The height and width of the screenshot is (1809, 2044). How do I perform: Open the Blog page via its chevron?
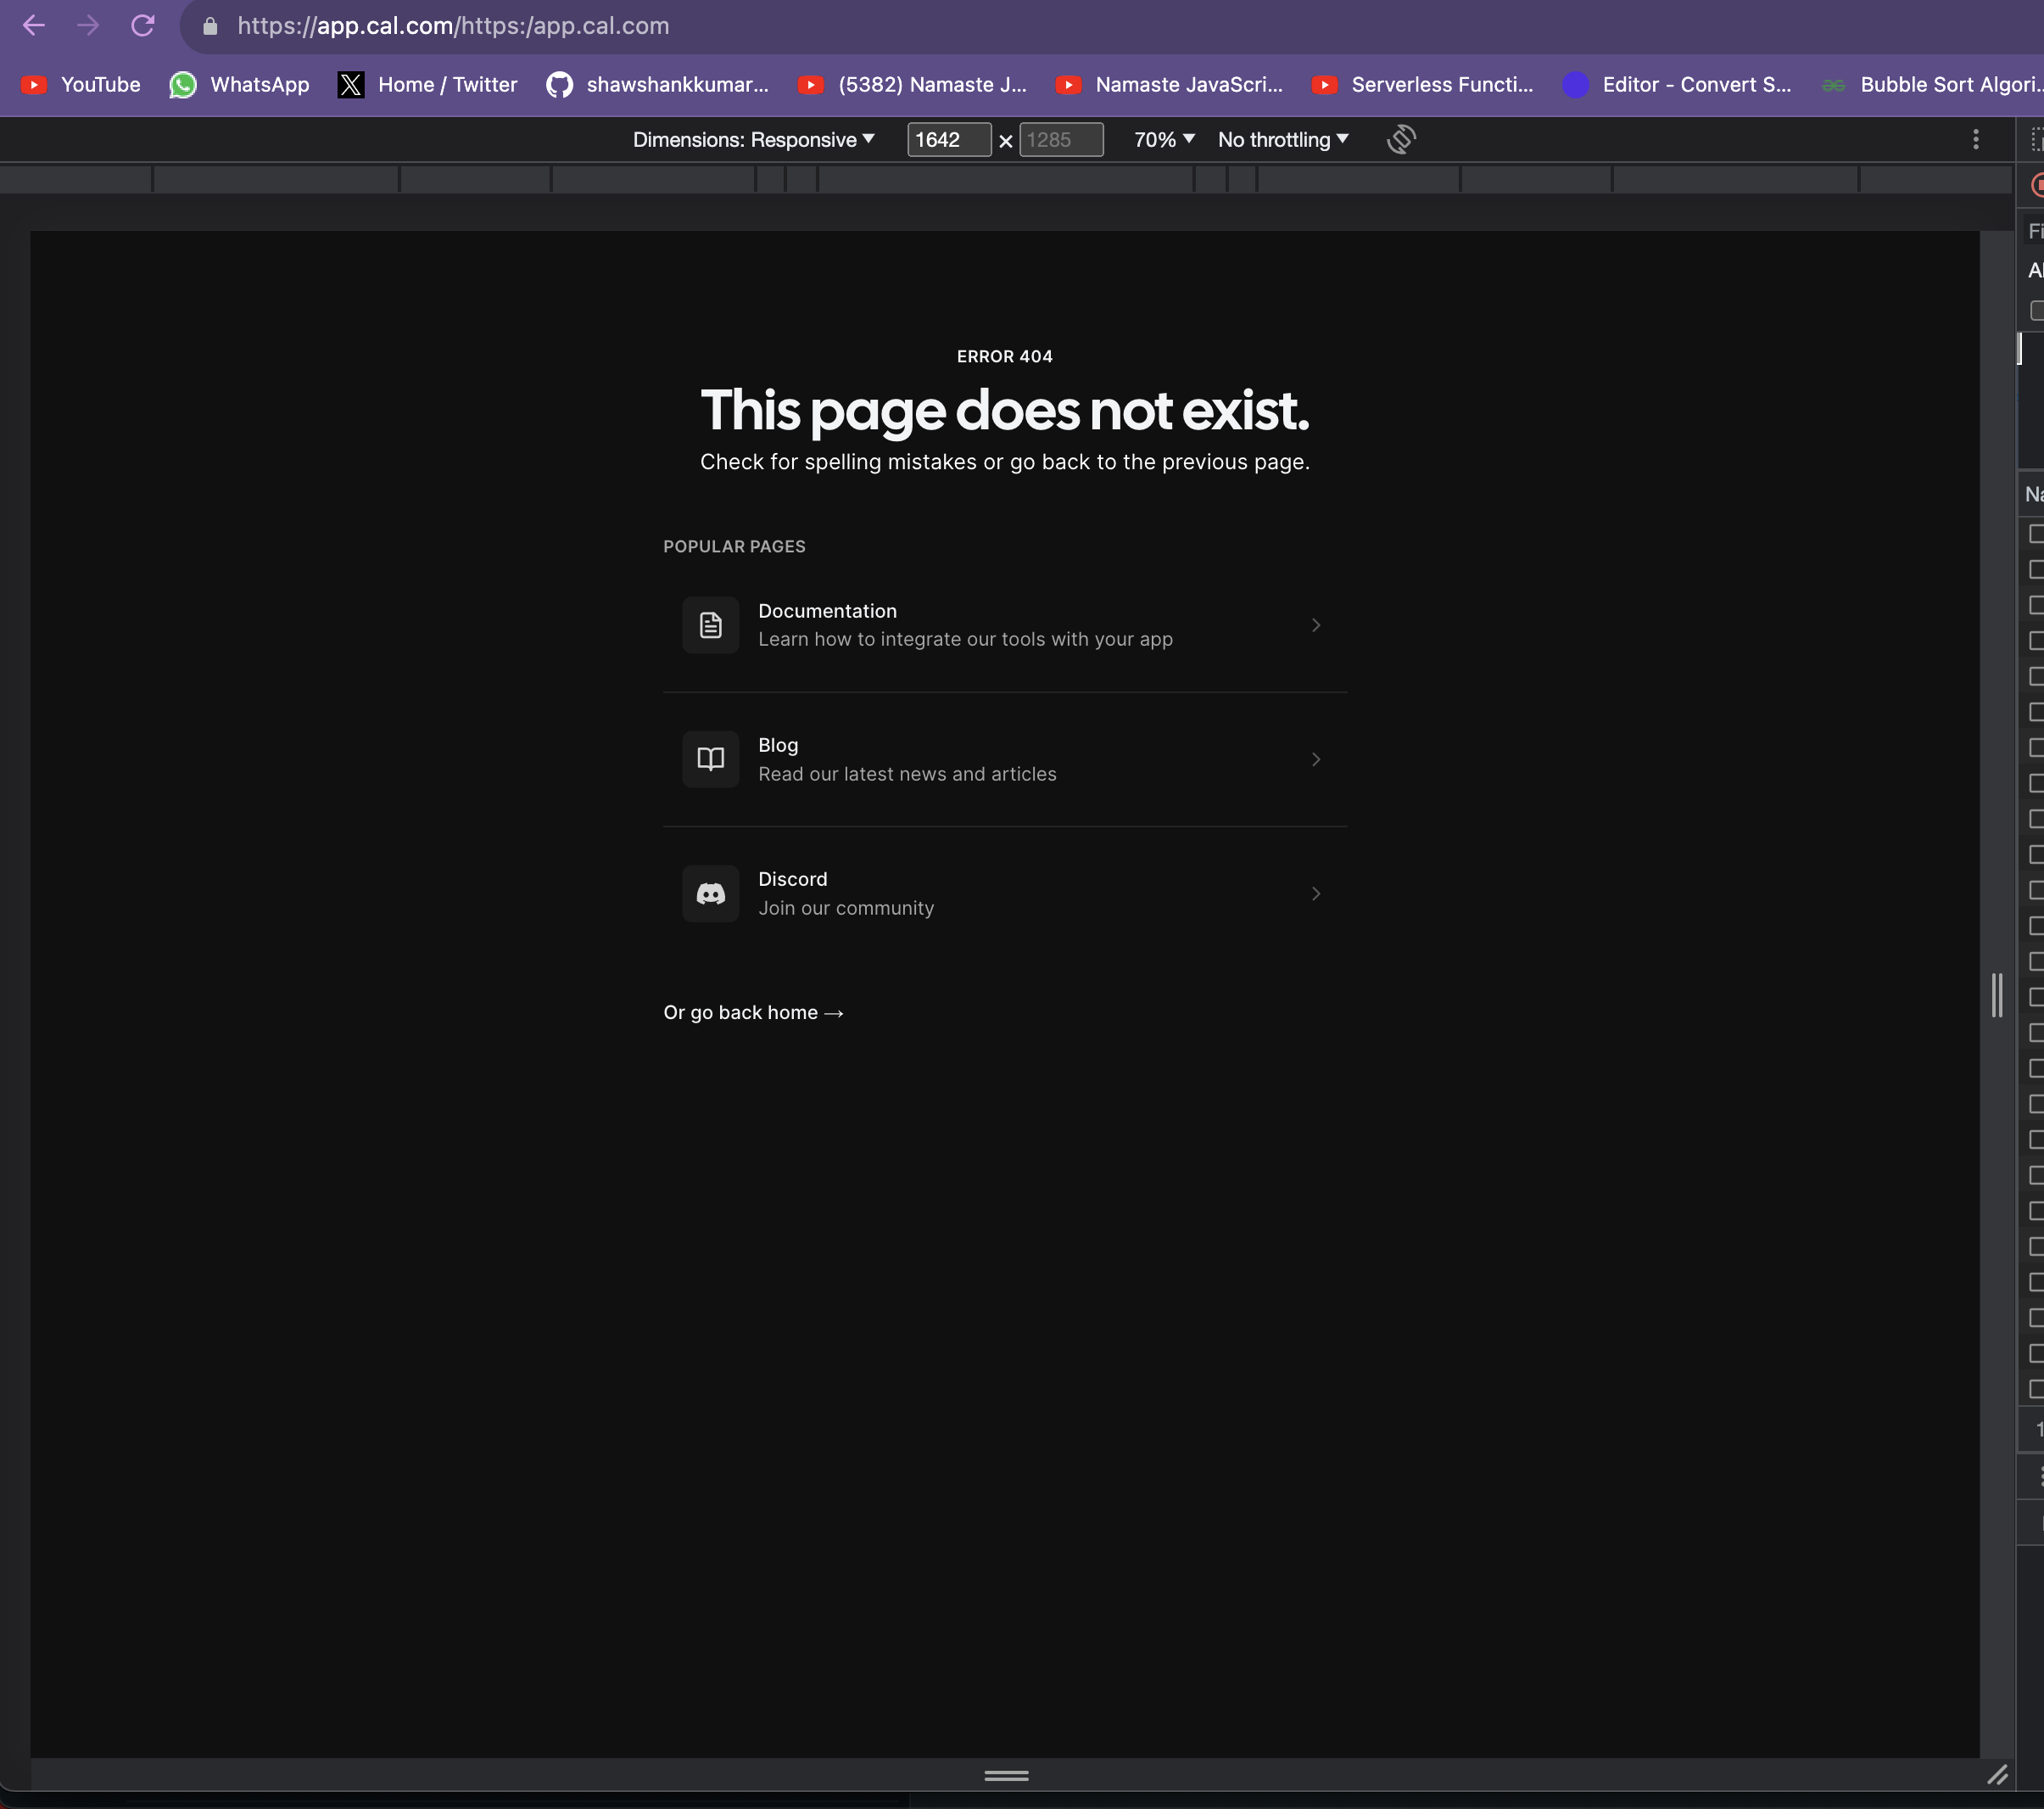click(1316, 759)
